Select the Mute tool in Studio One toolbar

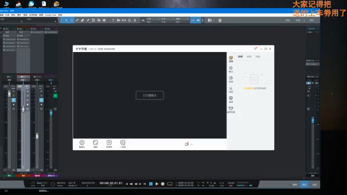point(93,21)
